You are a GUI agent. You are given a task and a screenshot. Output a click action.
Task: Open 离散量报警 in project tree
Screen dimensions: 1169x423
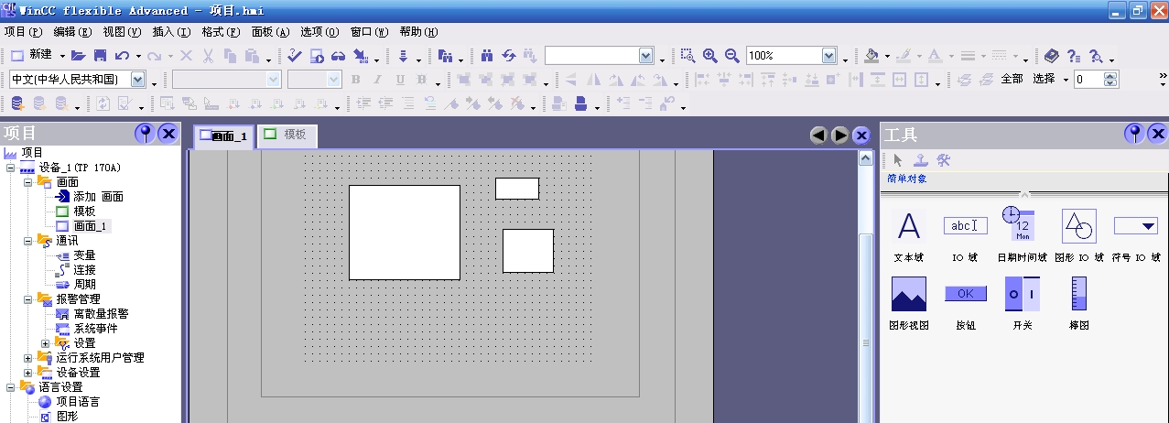point(100,314)
